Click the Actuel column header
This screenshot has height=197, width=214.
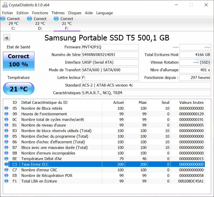[x=114, y=103]
